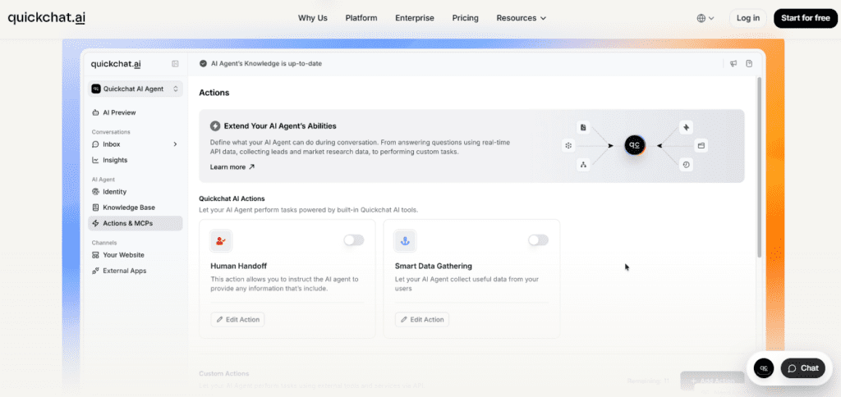The height and width of the screenshot is (397, 841).
Task: Click the Identity globe icon
Action: [x=95, y=191]
